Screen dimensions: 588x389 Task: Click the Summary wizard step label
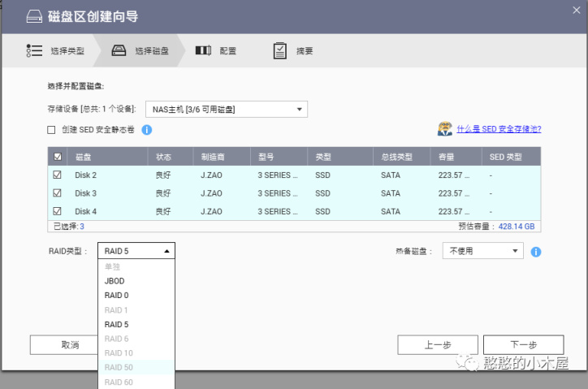point(305,51)
